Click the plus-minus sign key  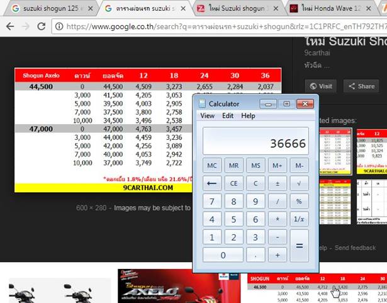coord(277,183)
